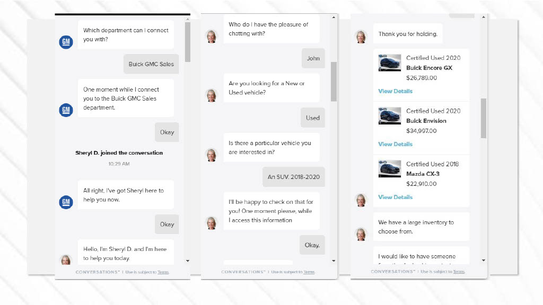The width and height of the screenshot is (543, 305).
Task: Click Sheryl's avatar beside 'Are you looking for a New' message
Action: (212, 95)
